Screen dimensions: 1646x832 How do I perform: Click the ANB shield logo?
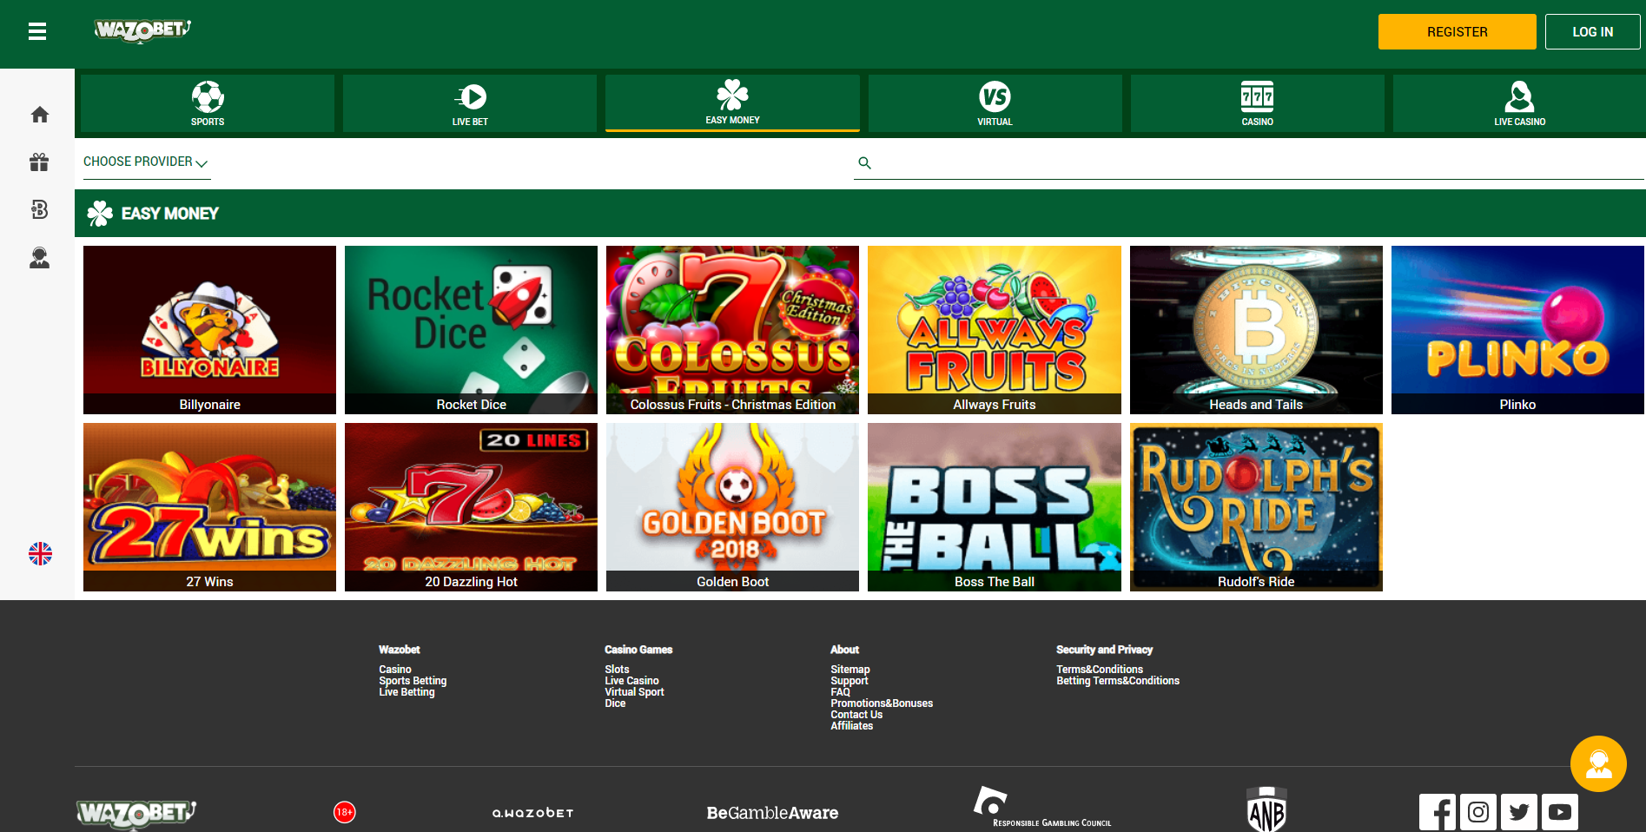(x=1266, y=809)
